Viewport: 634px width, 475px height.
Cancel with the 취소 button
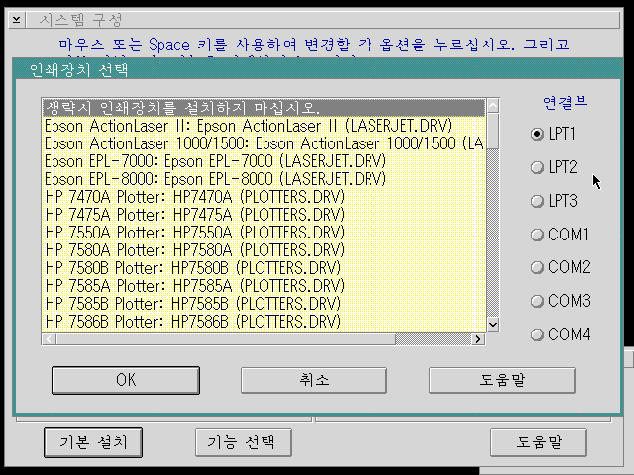pos(314,380)
